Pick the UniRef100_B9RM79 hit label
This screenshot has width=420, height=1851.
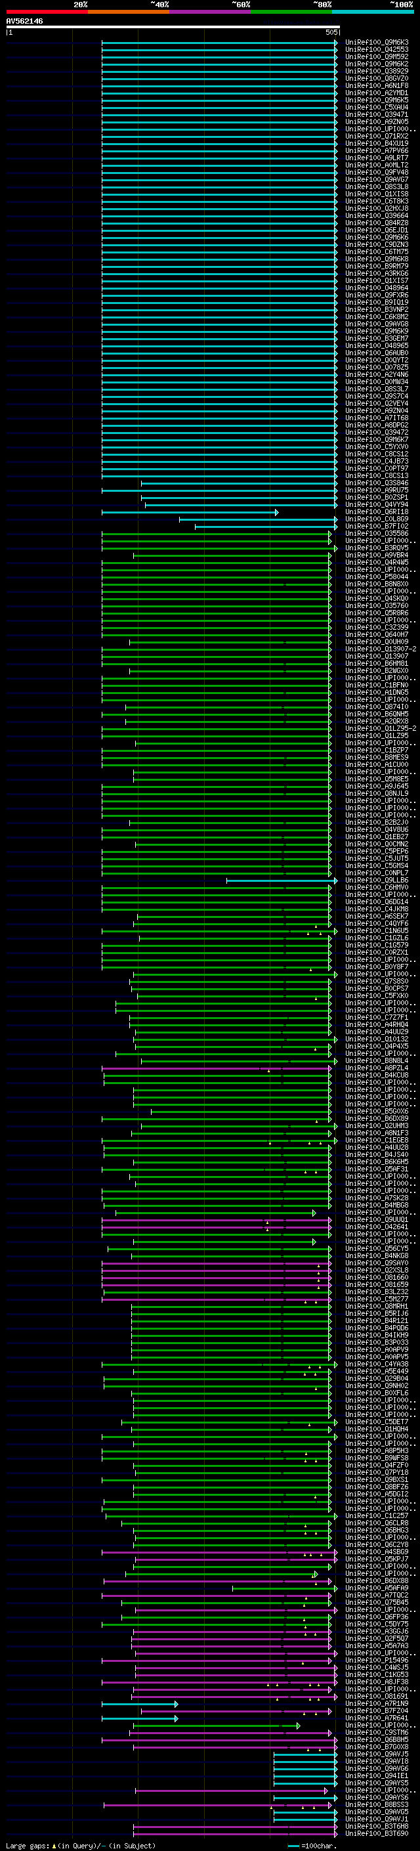376,267
